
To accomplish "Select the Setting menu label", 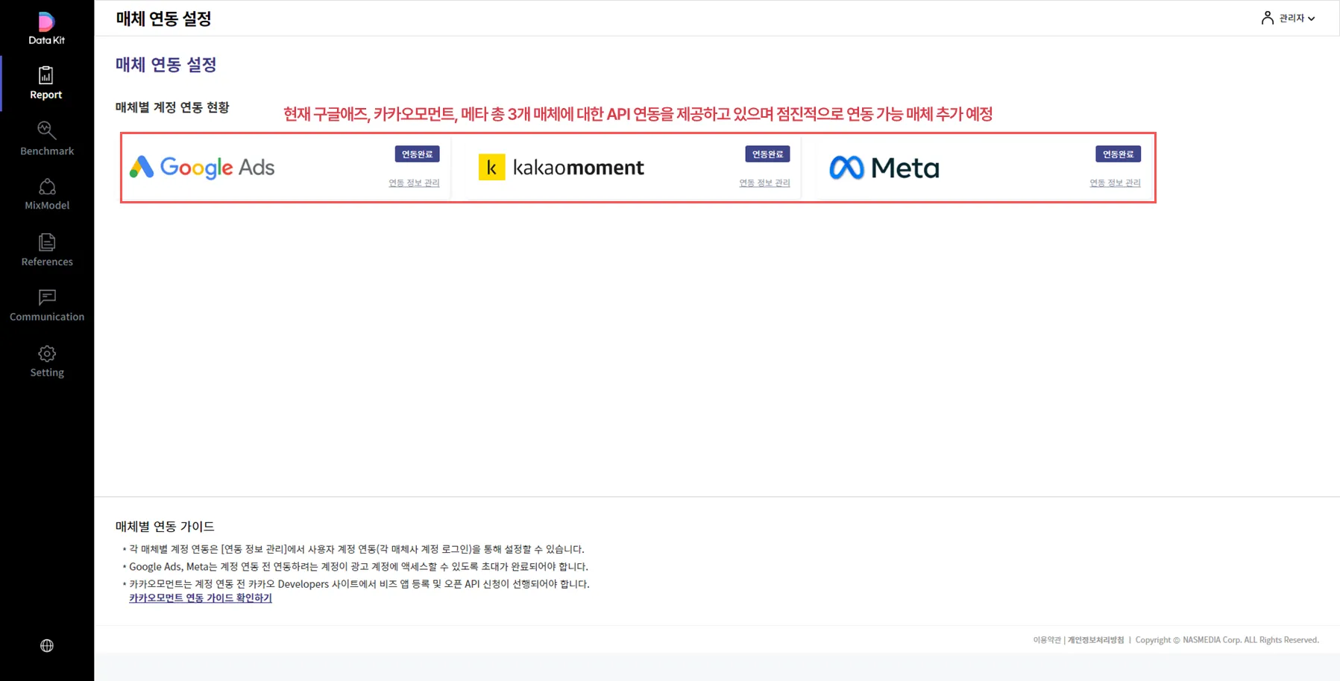I will click(47, 373).
